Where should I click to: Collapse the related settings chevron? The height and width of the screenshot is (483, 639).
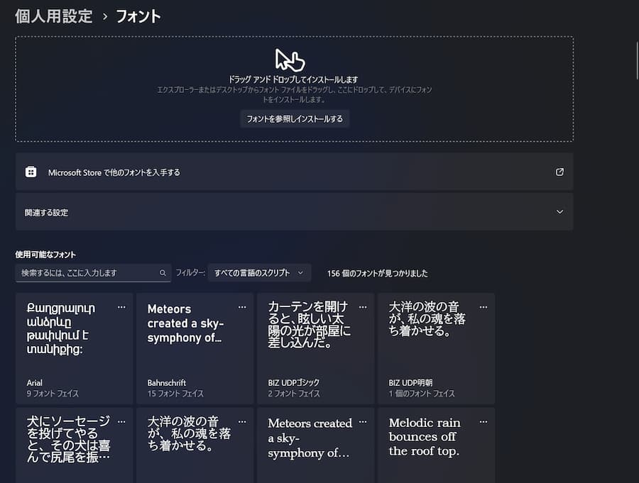tap(558, 211)
